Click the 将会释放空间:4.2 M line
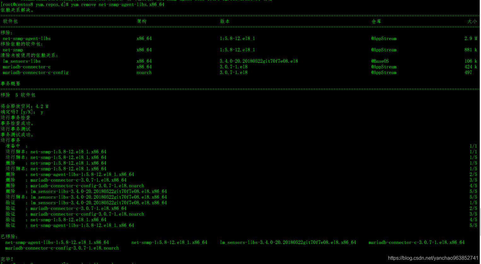This screenshot has height=264, width=481. (x=25, y=106)
